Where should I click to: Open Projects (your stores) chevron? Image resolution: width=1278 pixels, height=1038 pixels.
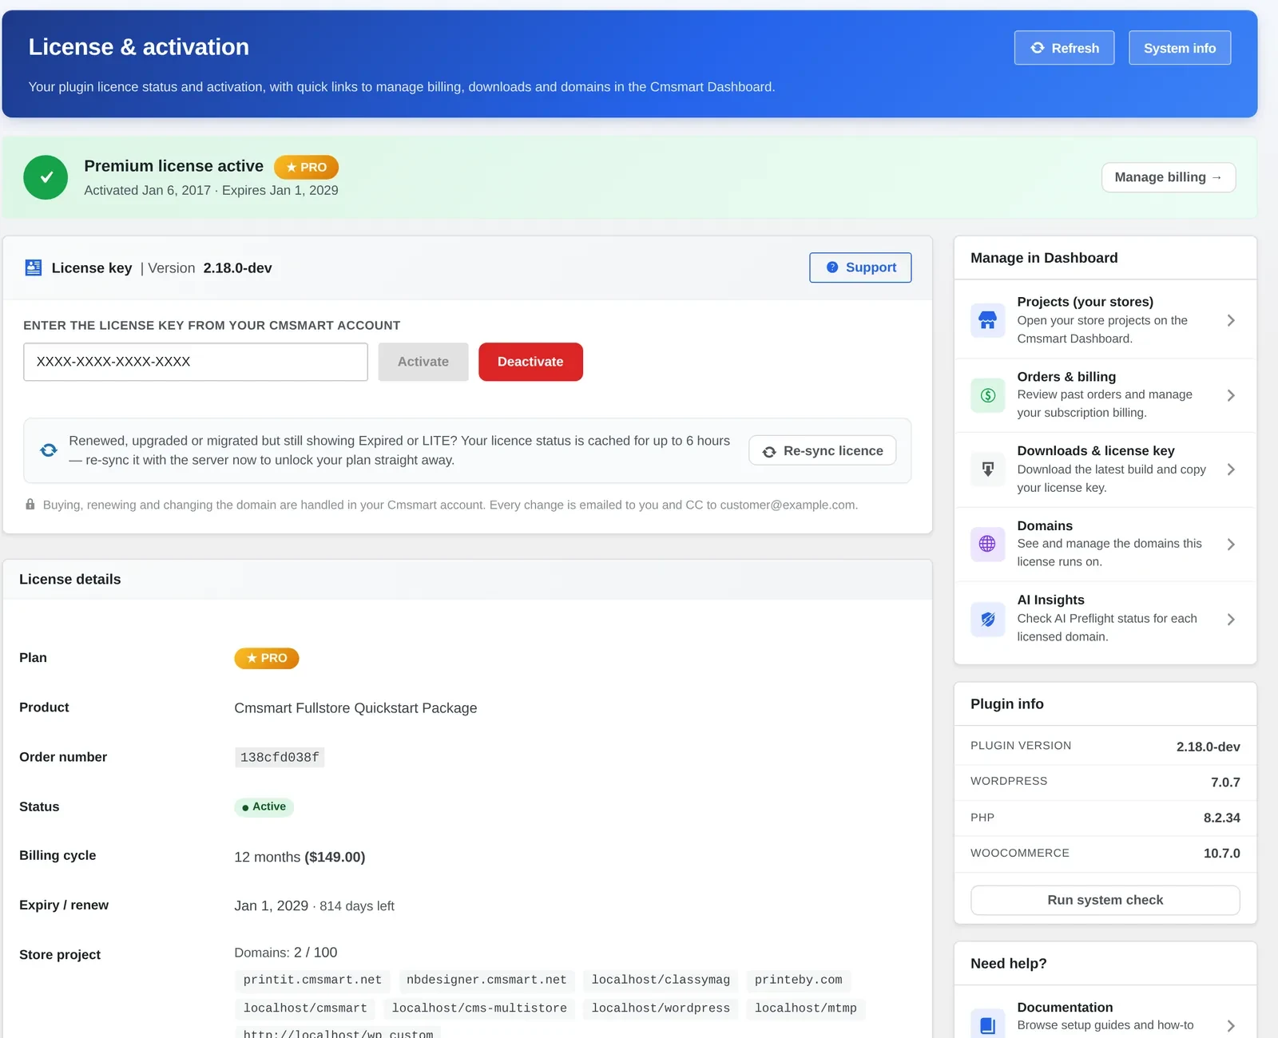point(1231,320)
